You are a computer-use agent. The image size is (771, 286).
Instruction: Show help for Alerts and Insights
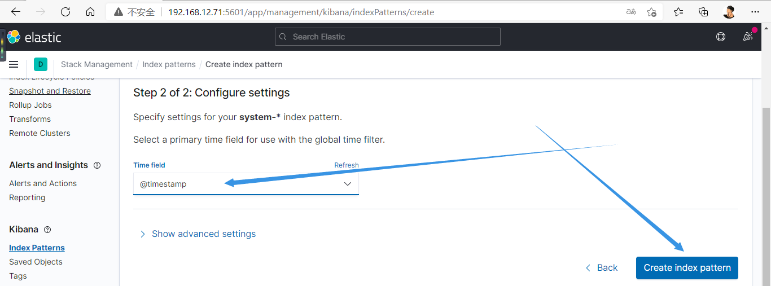pos(97,165)
